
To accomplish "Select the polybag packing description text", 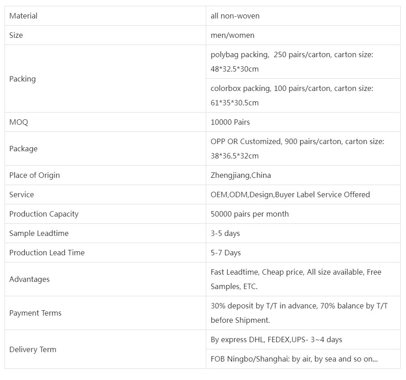I will point(292,62).
